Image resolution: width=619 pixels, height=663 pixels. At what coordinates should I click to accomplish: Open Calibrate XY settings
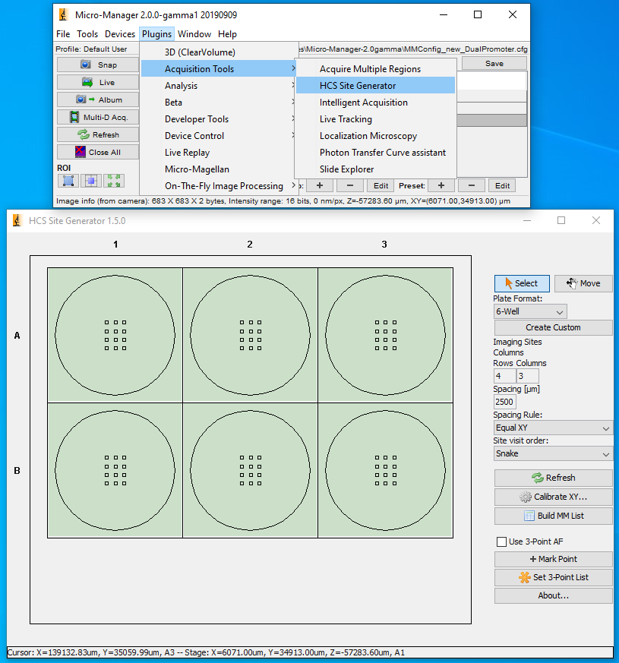point(553,497)
